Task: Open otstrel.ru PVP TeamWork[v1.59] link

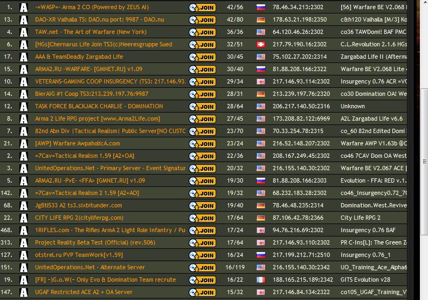Action: (x=79, y=255)
